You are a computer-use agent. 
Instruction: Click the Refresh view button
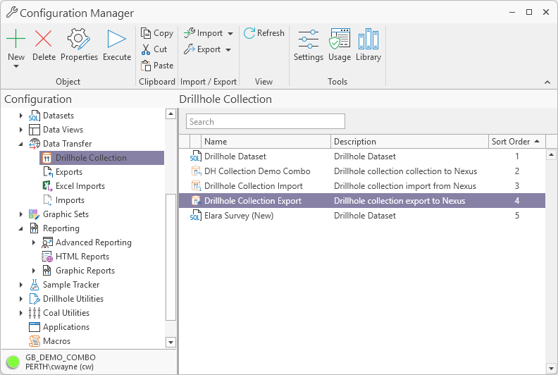[x=264, y=33]
